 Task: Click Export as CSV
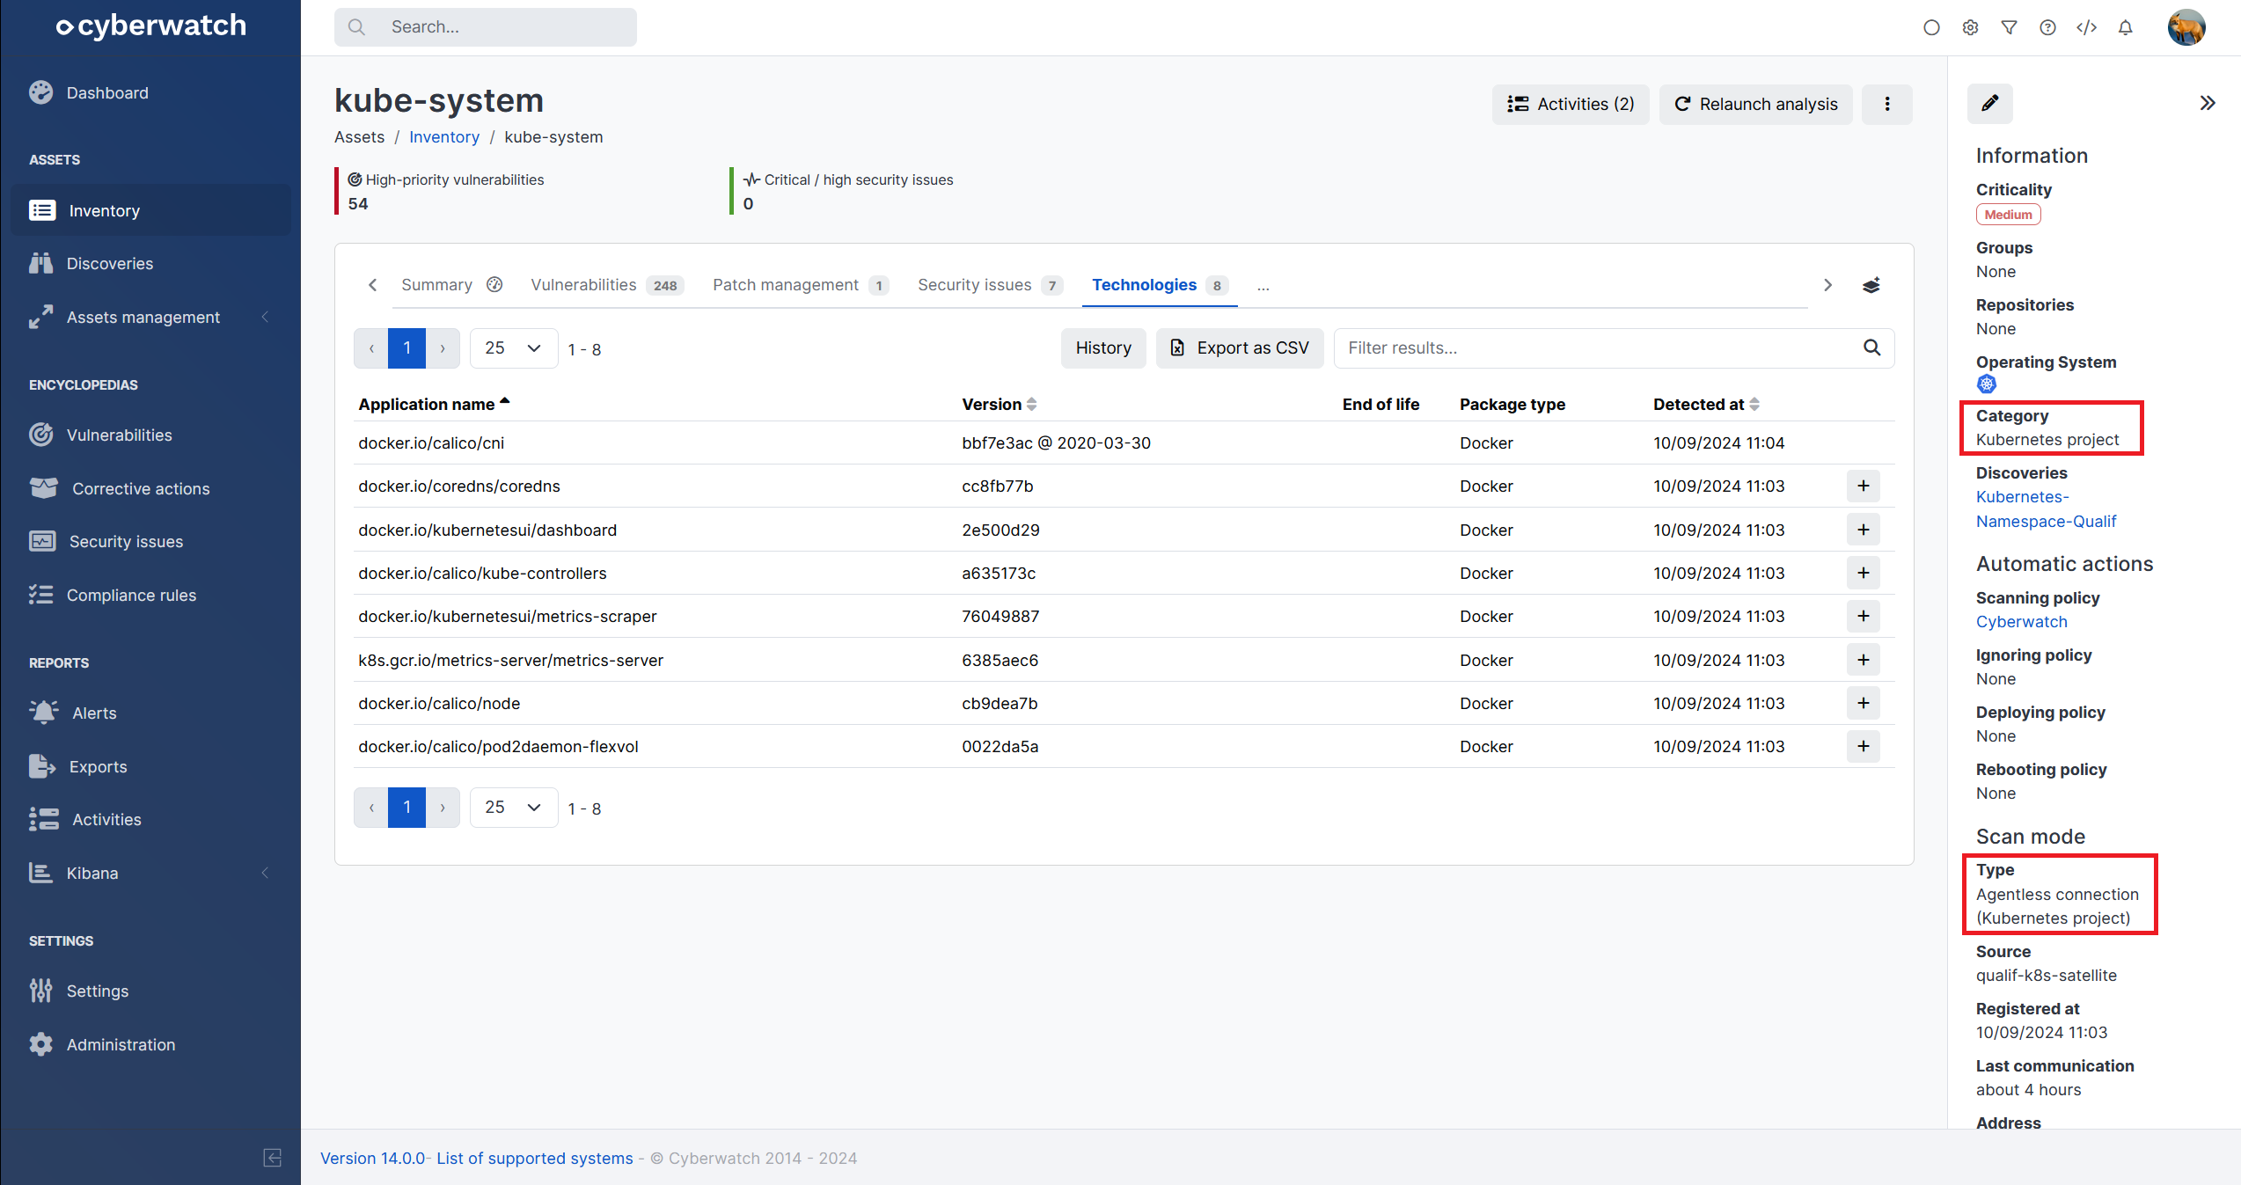point(1240,348)
